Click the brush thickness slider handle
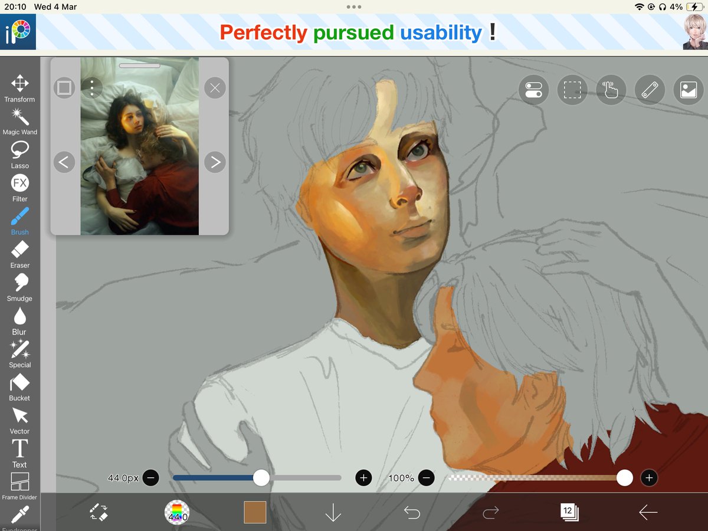708x531 pixels. [261, 478]
